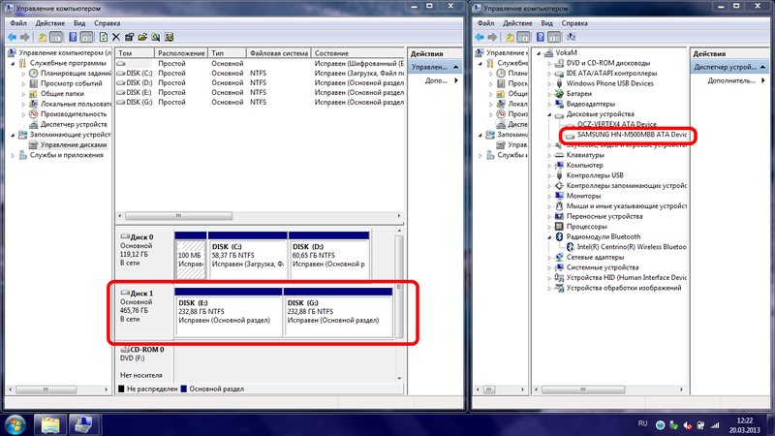Click blue Help icon in Disk Management window toolbar
This screenshot has height=436, width=775.
73,37
